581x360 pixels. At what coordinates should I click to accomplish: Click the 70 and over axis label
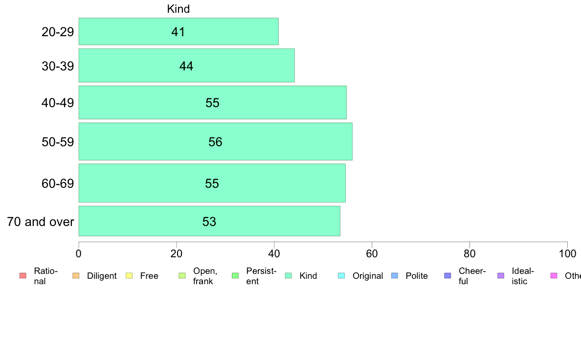click(x=41, y=222)
